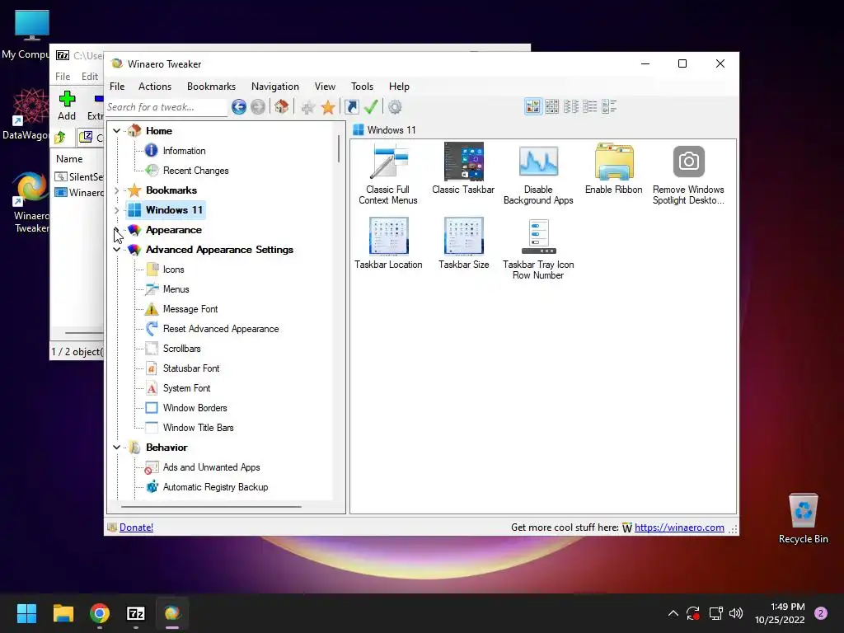Open the https://winaero.com link
This screenshot has width=844, height=633.
[x=679, y=527]
